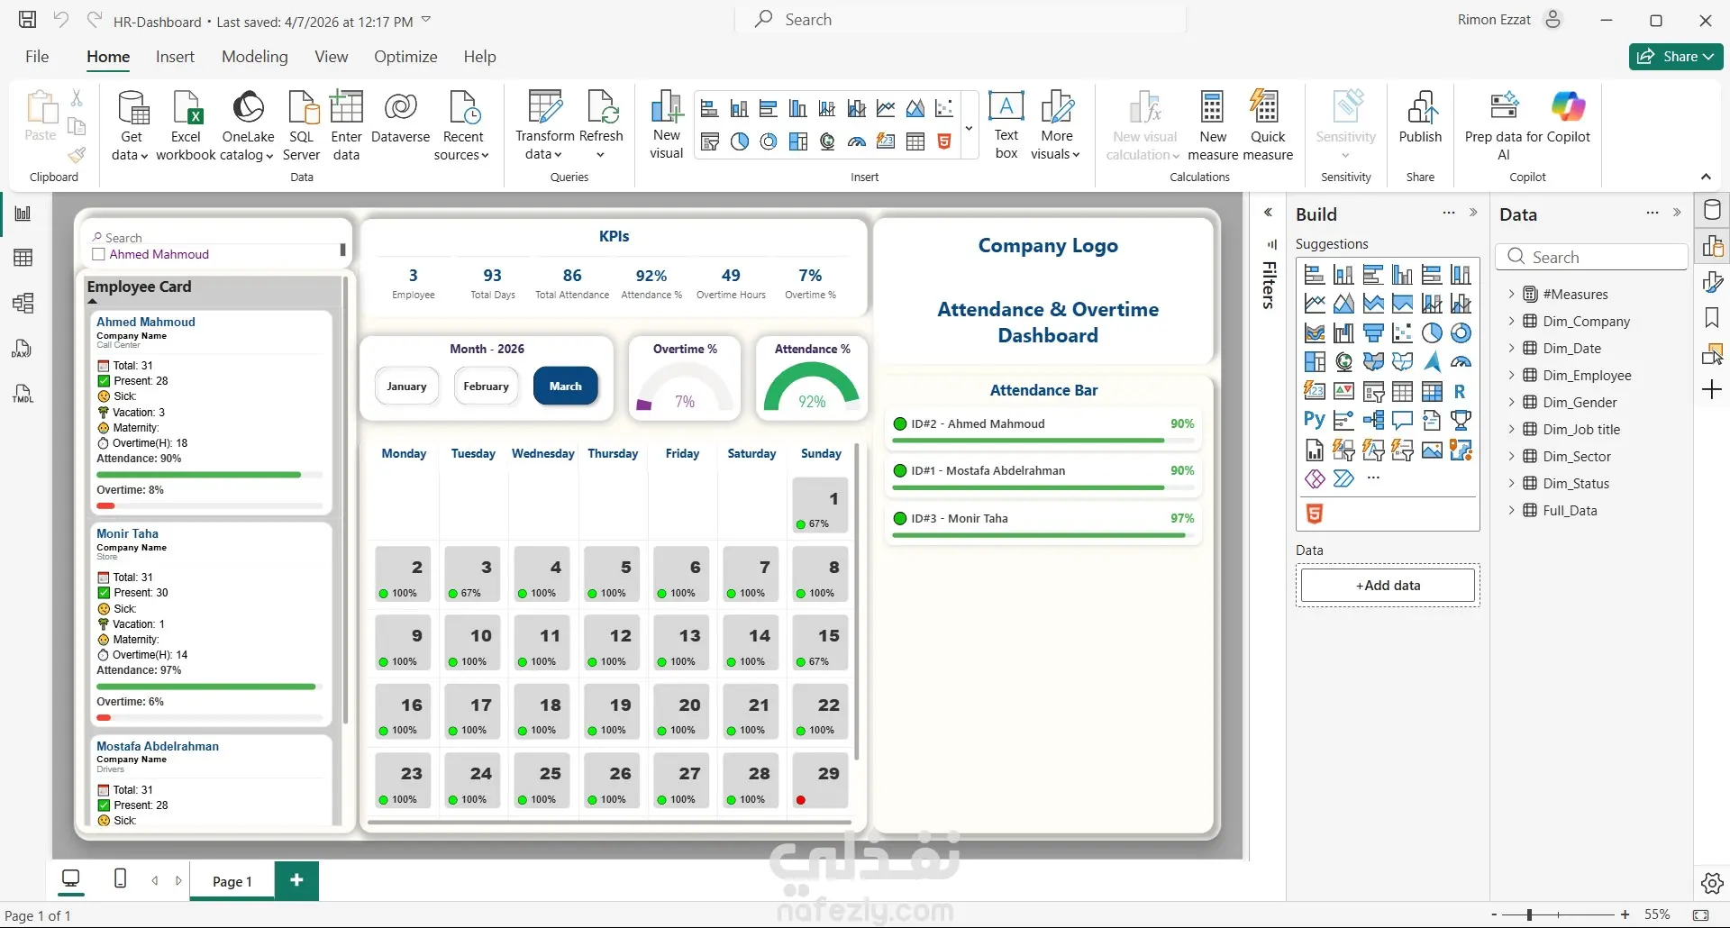Open Model view in left sidebar

23,304
